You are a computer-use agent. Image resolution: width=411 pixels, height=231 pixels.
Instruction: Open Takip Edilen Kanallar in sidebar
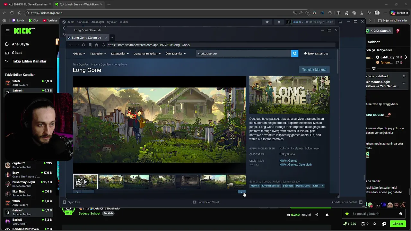coord(29,61)
